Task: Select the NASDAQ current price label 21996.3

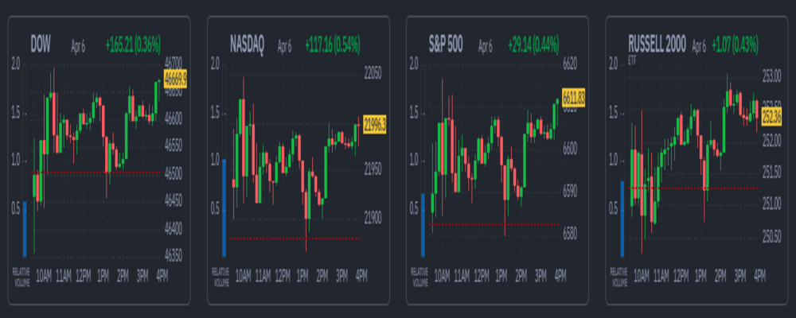Action: [x=375, y=124]
